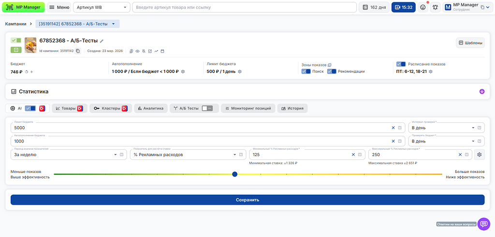495x237 pixels.
Task: Open autoreplenishment settings gear icon
Action: point(183,72)
